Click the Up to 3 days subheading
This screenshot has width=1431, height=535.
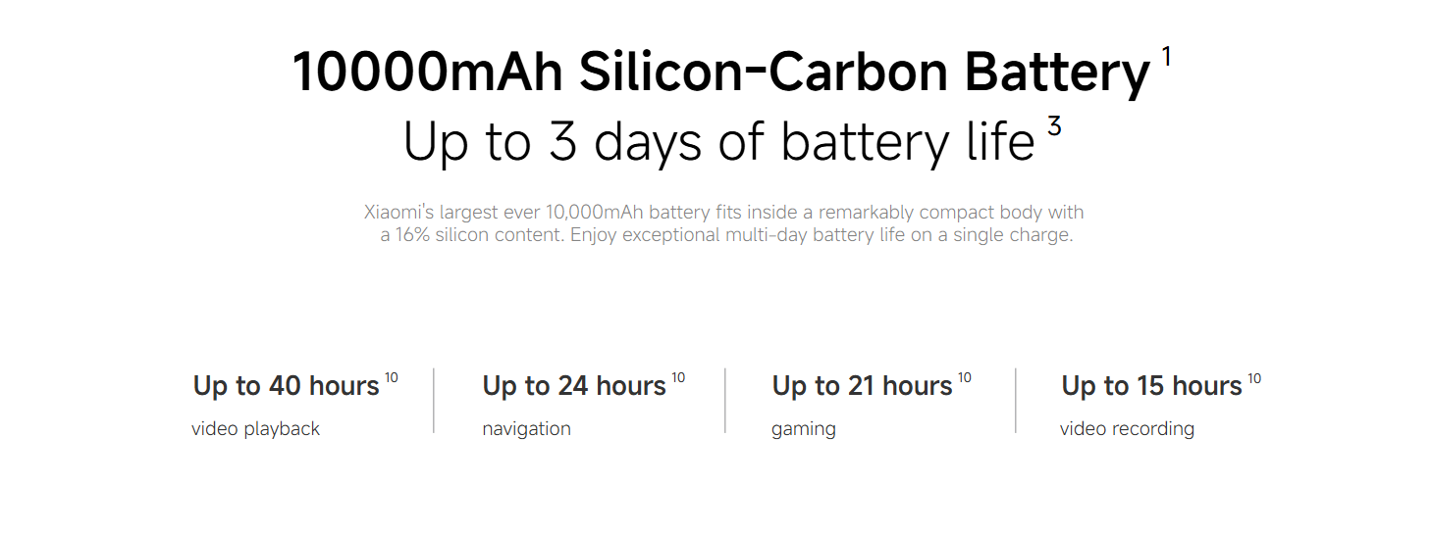[x=718, y=142]
